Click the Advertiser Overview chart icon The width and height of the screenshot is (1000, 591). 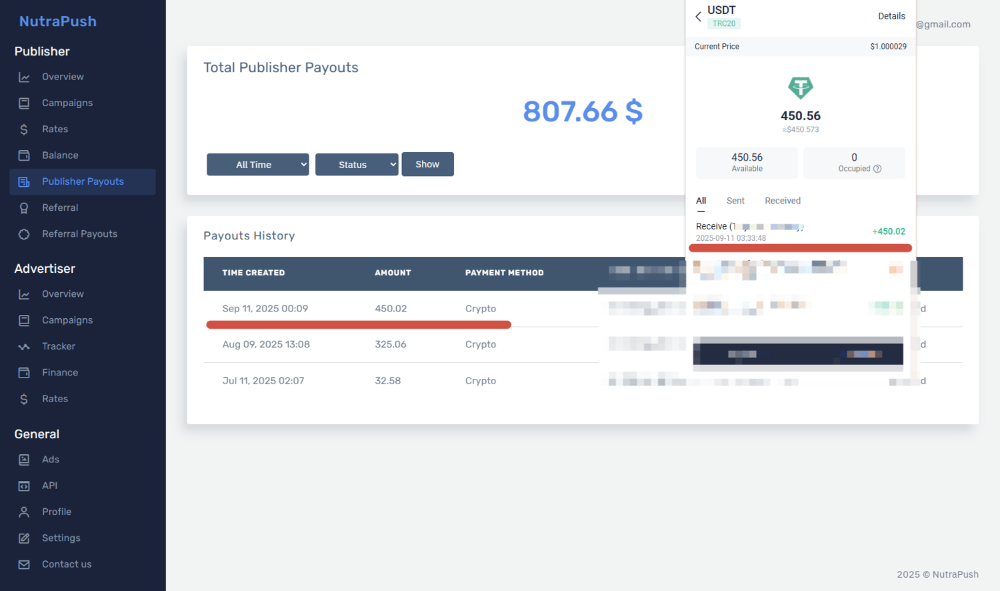pos(24,294)
